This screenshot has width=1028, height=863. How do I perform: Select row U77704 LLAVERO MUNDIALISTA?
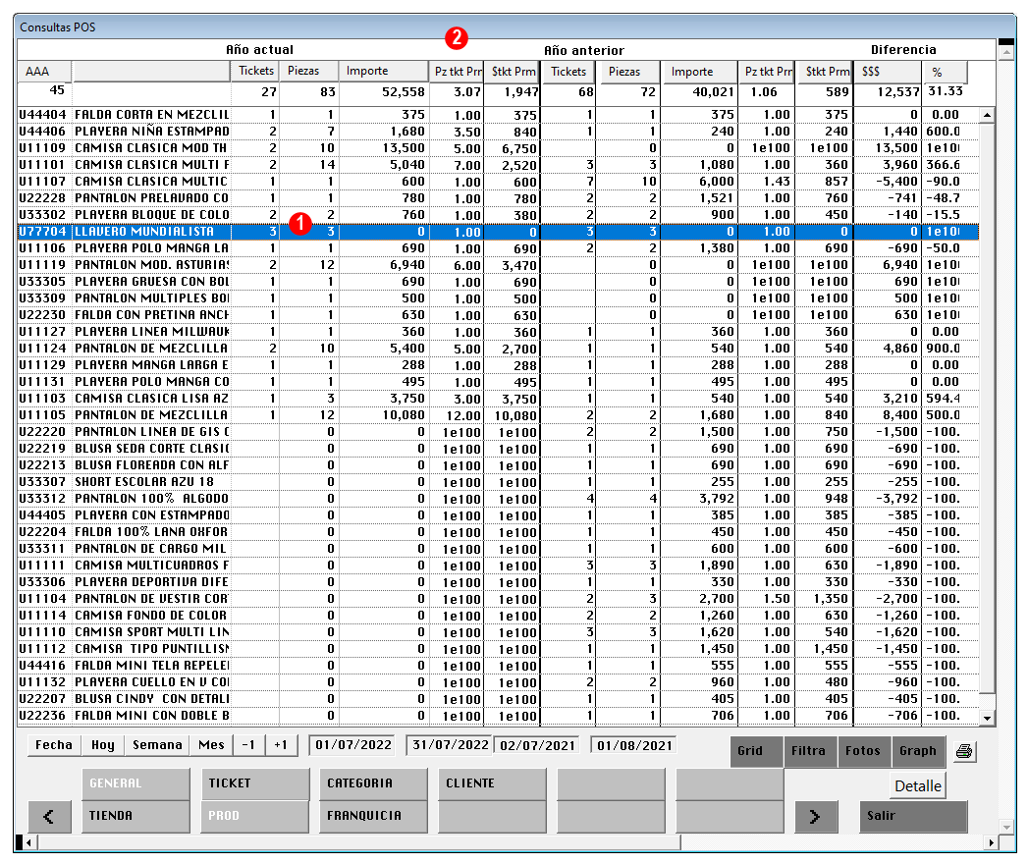(498, 232)
